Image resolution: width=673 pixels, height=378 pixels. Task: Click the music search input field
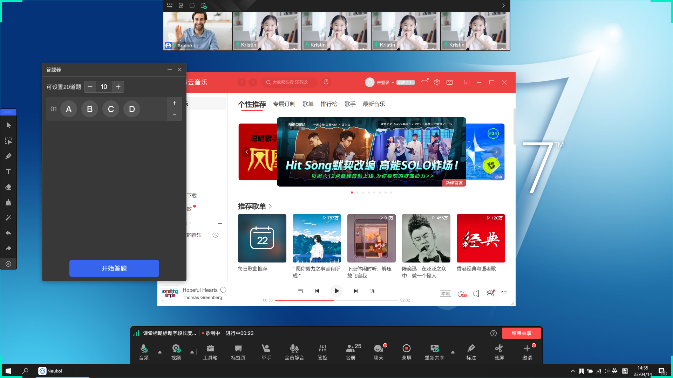289,82
